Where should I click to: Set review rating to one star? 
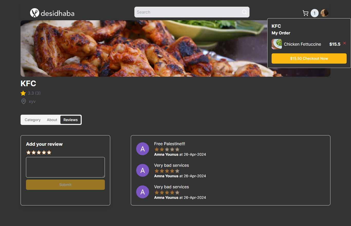[x=29, y=152]
